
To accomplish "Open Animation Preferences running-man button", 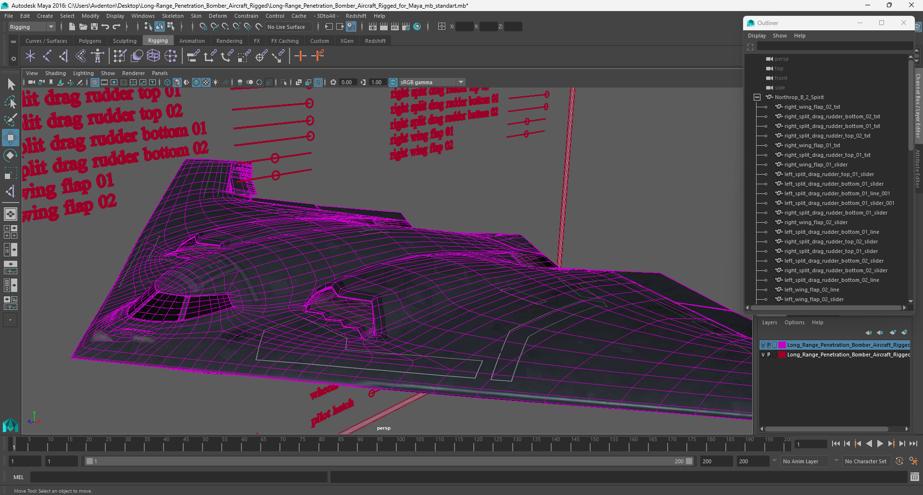I will (x=913, y=461).
